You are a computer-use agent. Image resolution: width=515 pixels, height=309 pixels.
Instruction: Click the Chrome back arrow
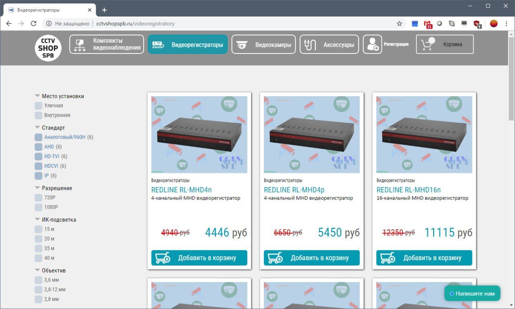(9, 23)
